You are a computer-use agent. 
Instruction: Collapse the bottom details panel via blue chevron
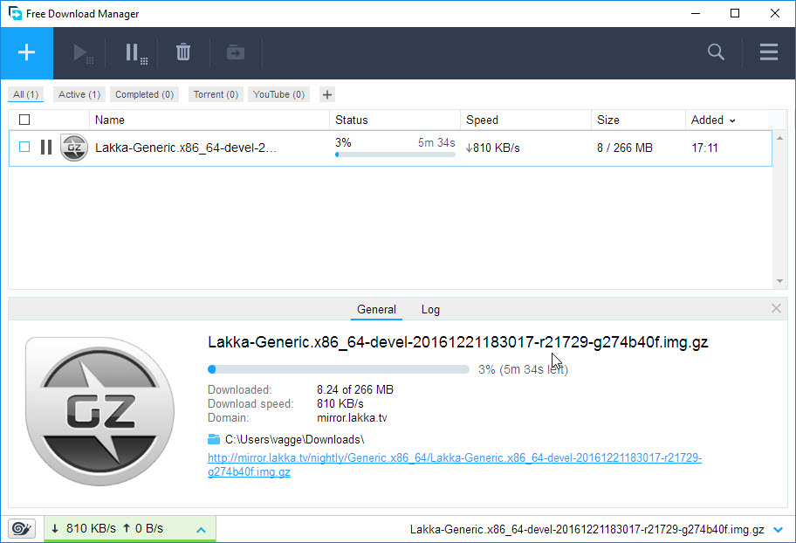(778, 530)
